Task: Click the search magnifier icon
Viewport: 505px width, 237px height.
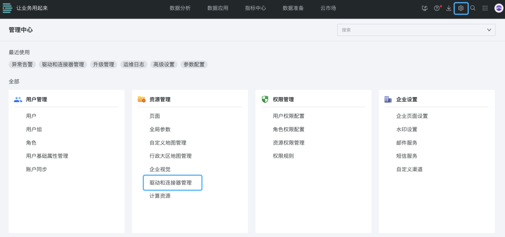Action: click(473, 9)
